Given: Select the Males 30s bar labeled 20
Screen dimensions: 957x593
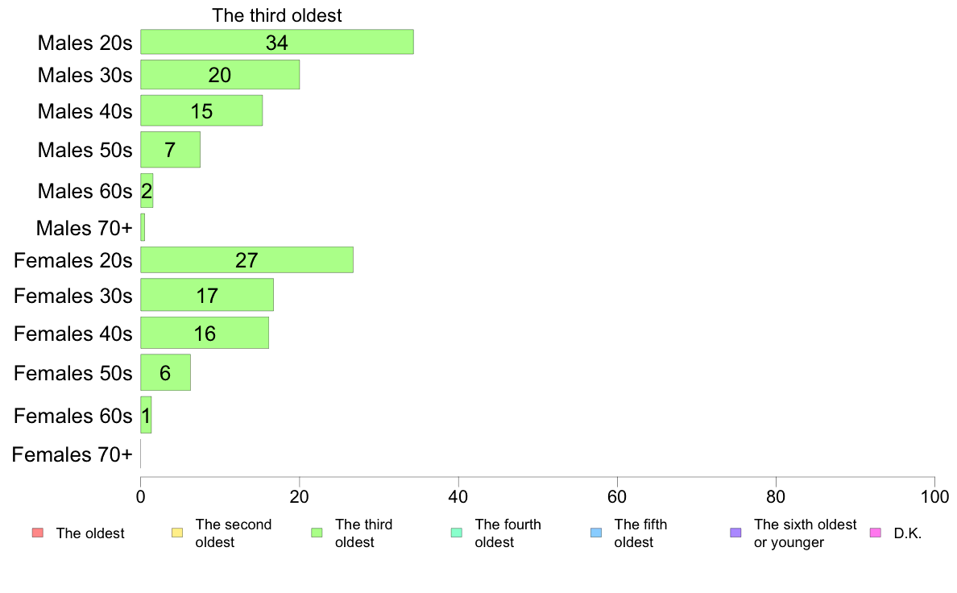Looking at the screenshot, I should [220, 74].
